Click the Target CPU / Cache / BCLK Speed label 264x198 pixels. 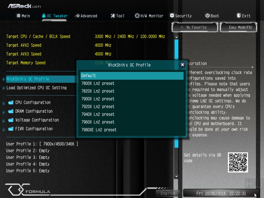tap(38, 37)
